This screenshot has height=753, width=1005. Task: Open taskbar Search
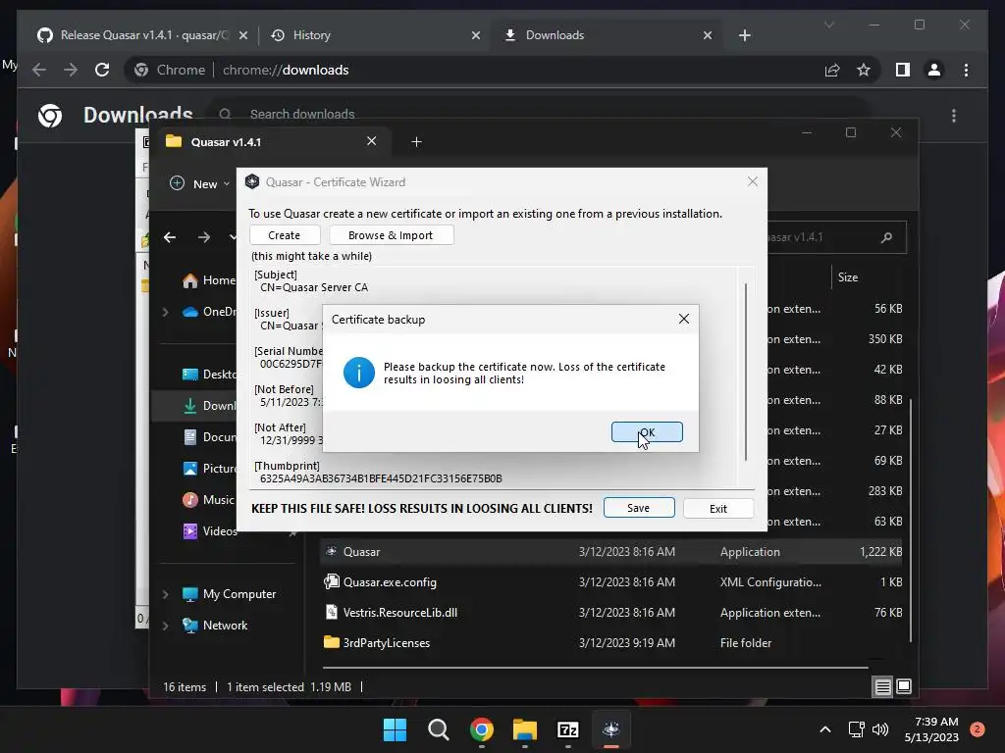pos(439,729)
